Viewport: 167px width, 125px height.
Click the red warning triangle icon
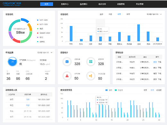[x=67, y=76]
